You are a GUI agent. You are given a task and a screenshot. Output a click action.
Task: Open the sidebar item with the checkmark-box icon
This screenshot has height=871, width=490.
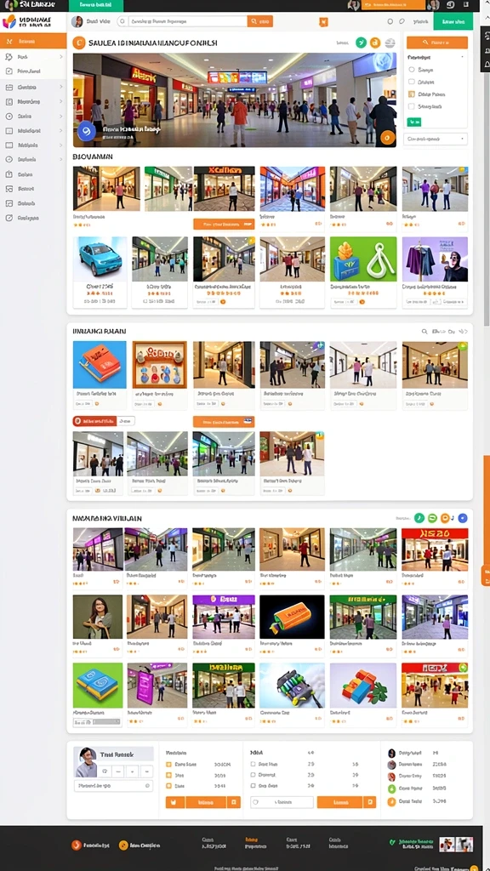point(33,71)
